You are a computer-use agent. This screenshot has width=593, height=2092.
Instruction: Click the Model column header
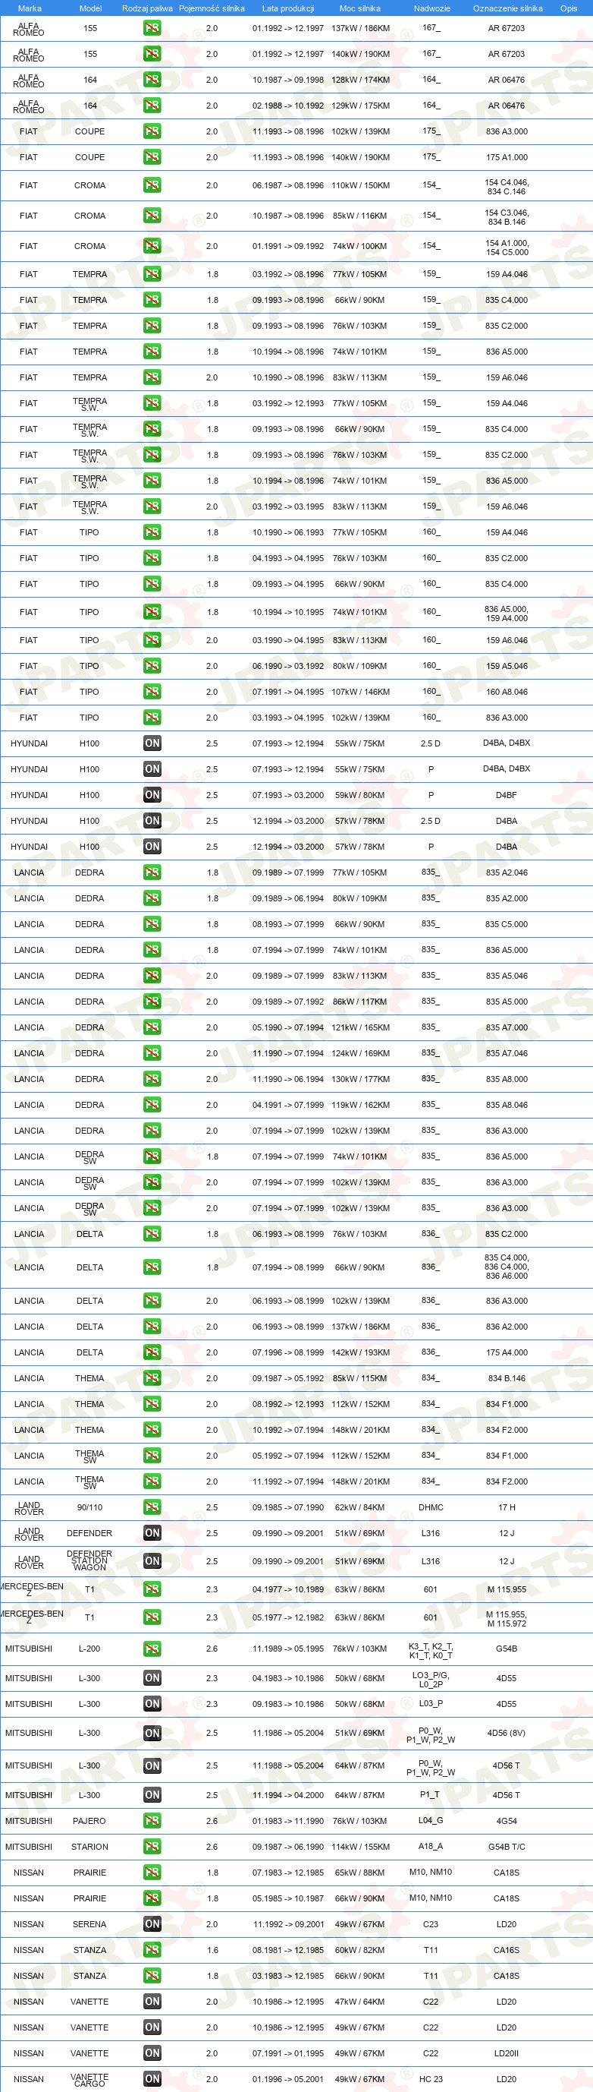90,8
